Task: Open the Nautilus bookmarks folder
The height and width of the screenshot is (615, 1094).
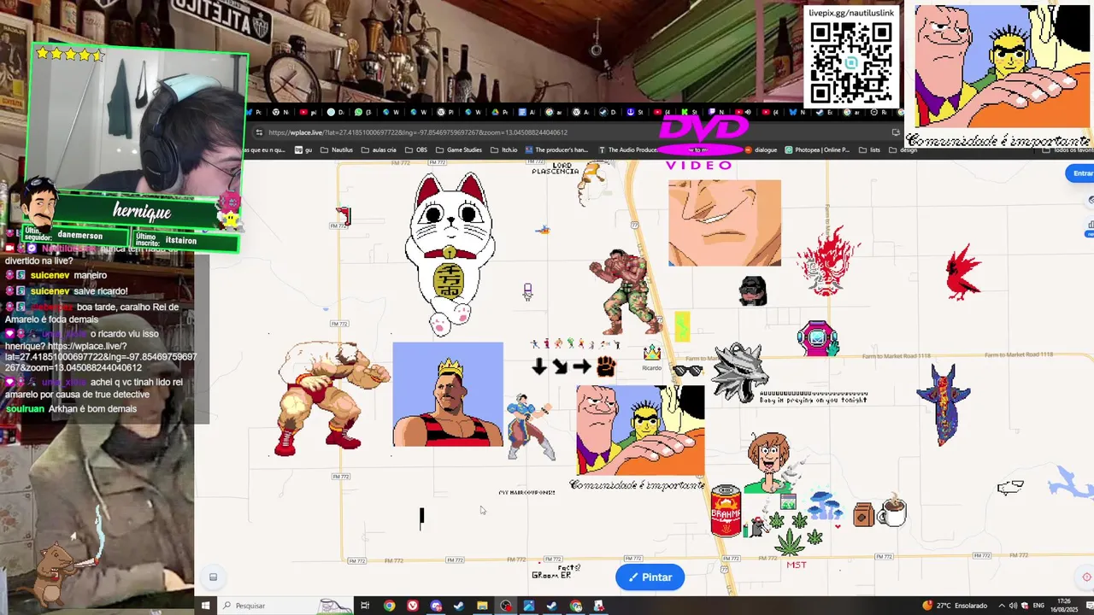Action: coord(336,150)
